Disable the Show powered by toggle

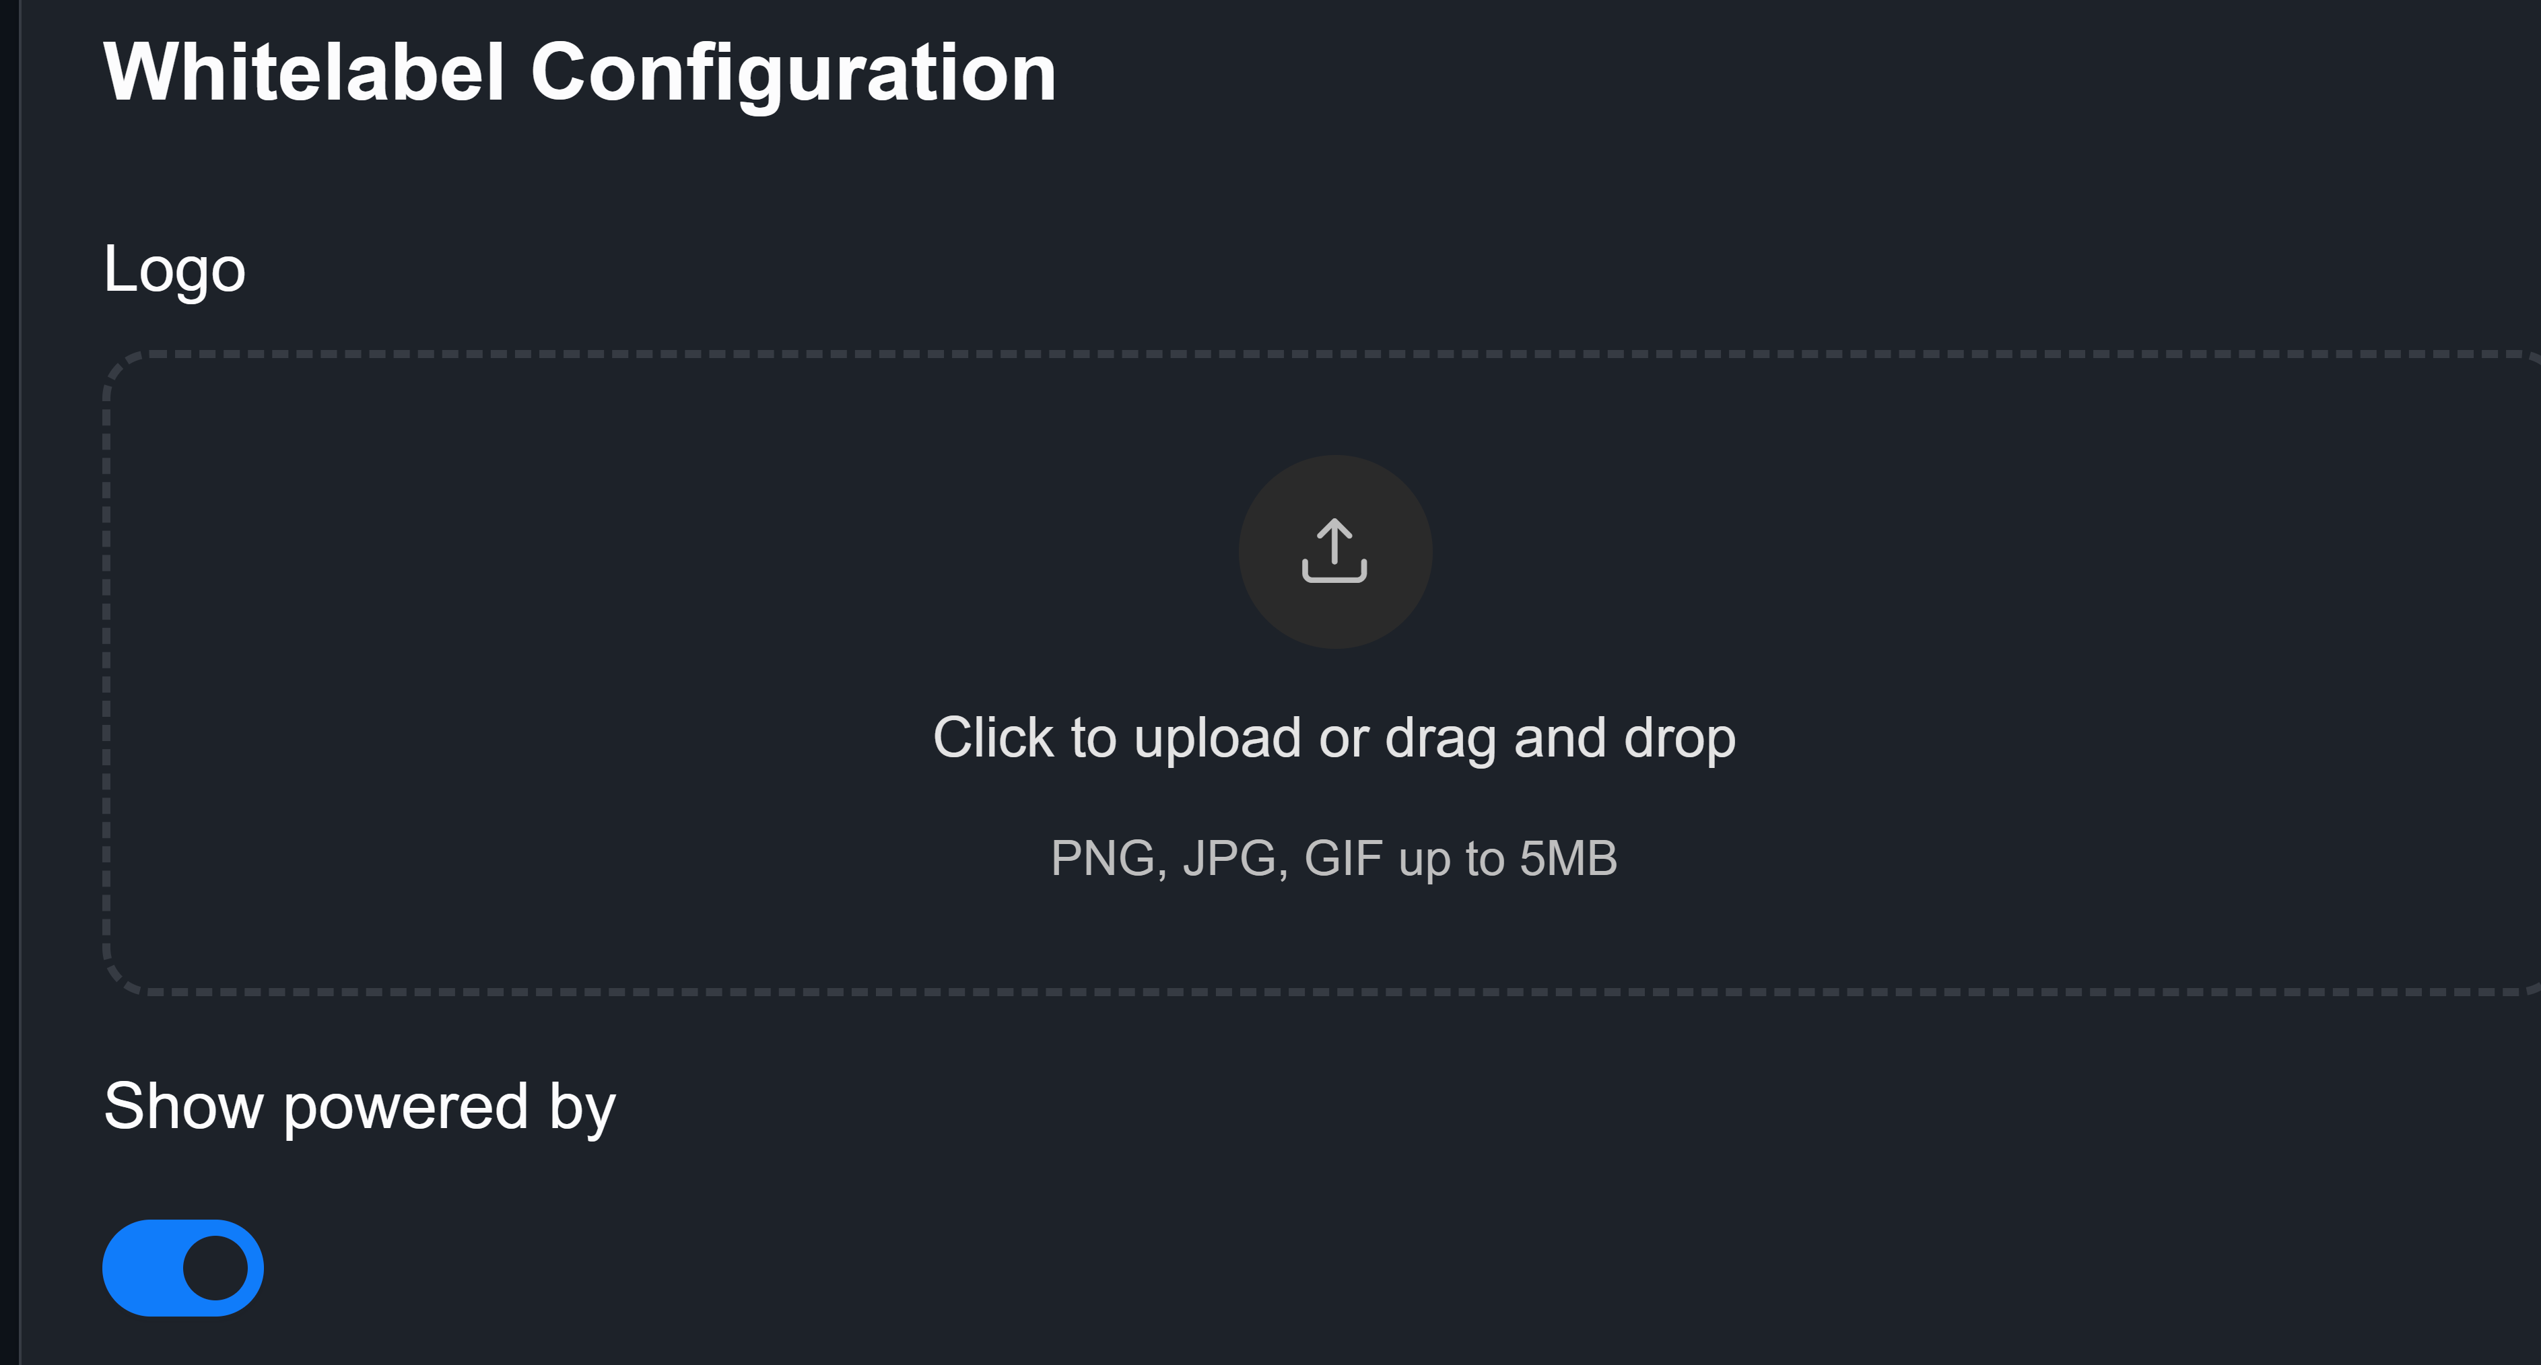click(184, 1267)
